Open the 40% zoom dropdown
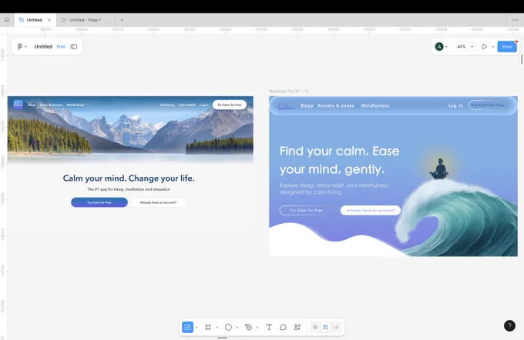The image size is (524, 340). click(x=465, y=47)
